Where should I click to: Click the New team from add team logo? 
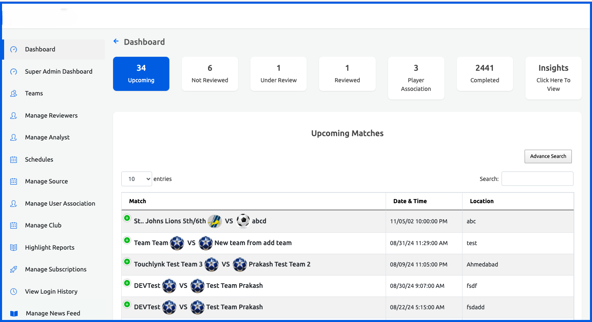point(206,243)
